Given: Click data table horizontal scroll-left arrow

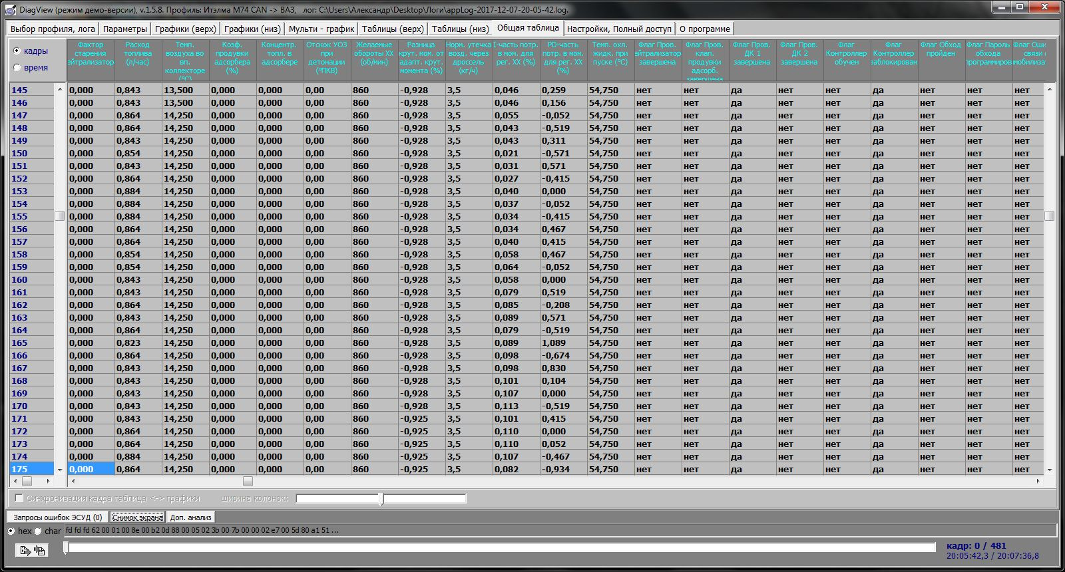Looking at the screenshot, I should click(x=71, y=481).
